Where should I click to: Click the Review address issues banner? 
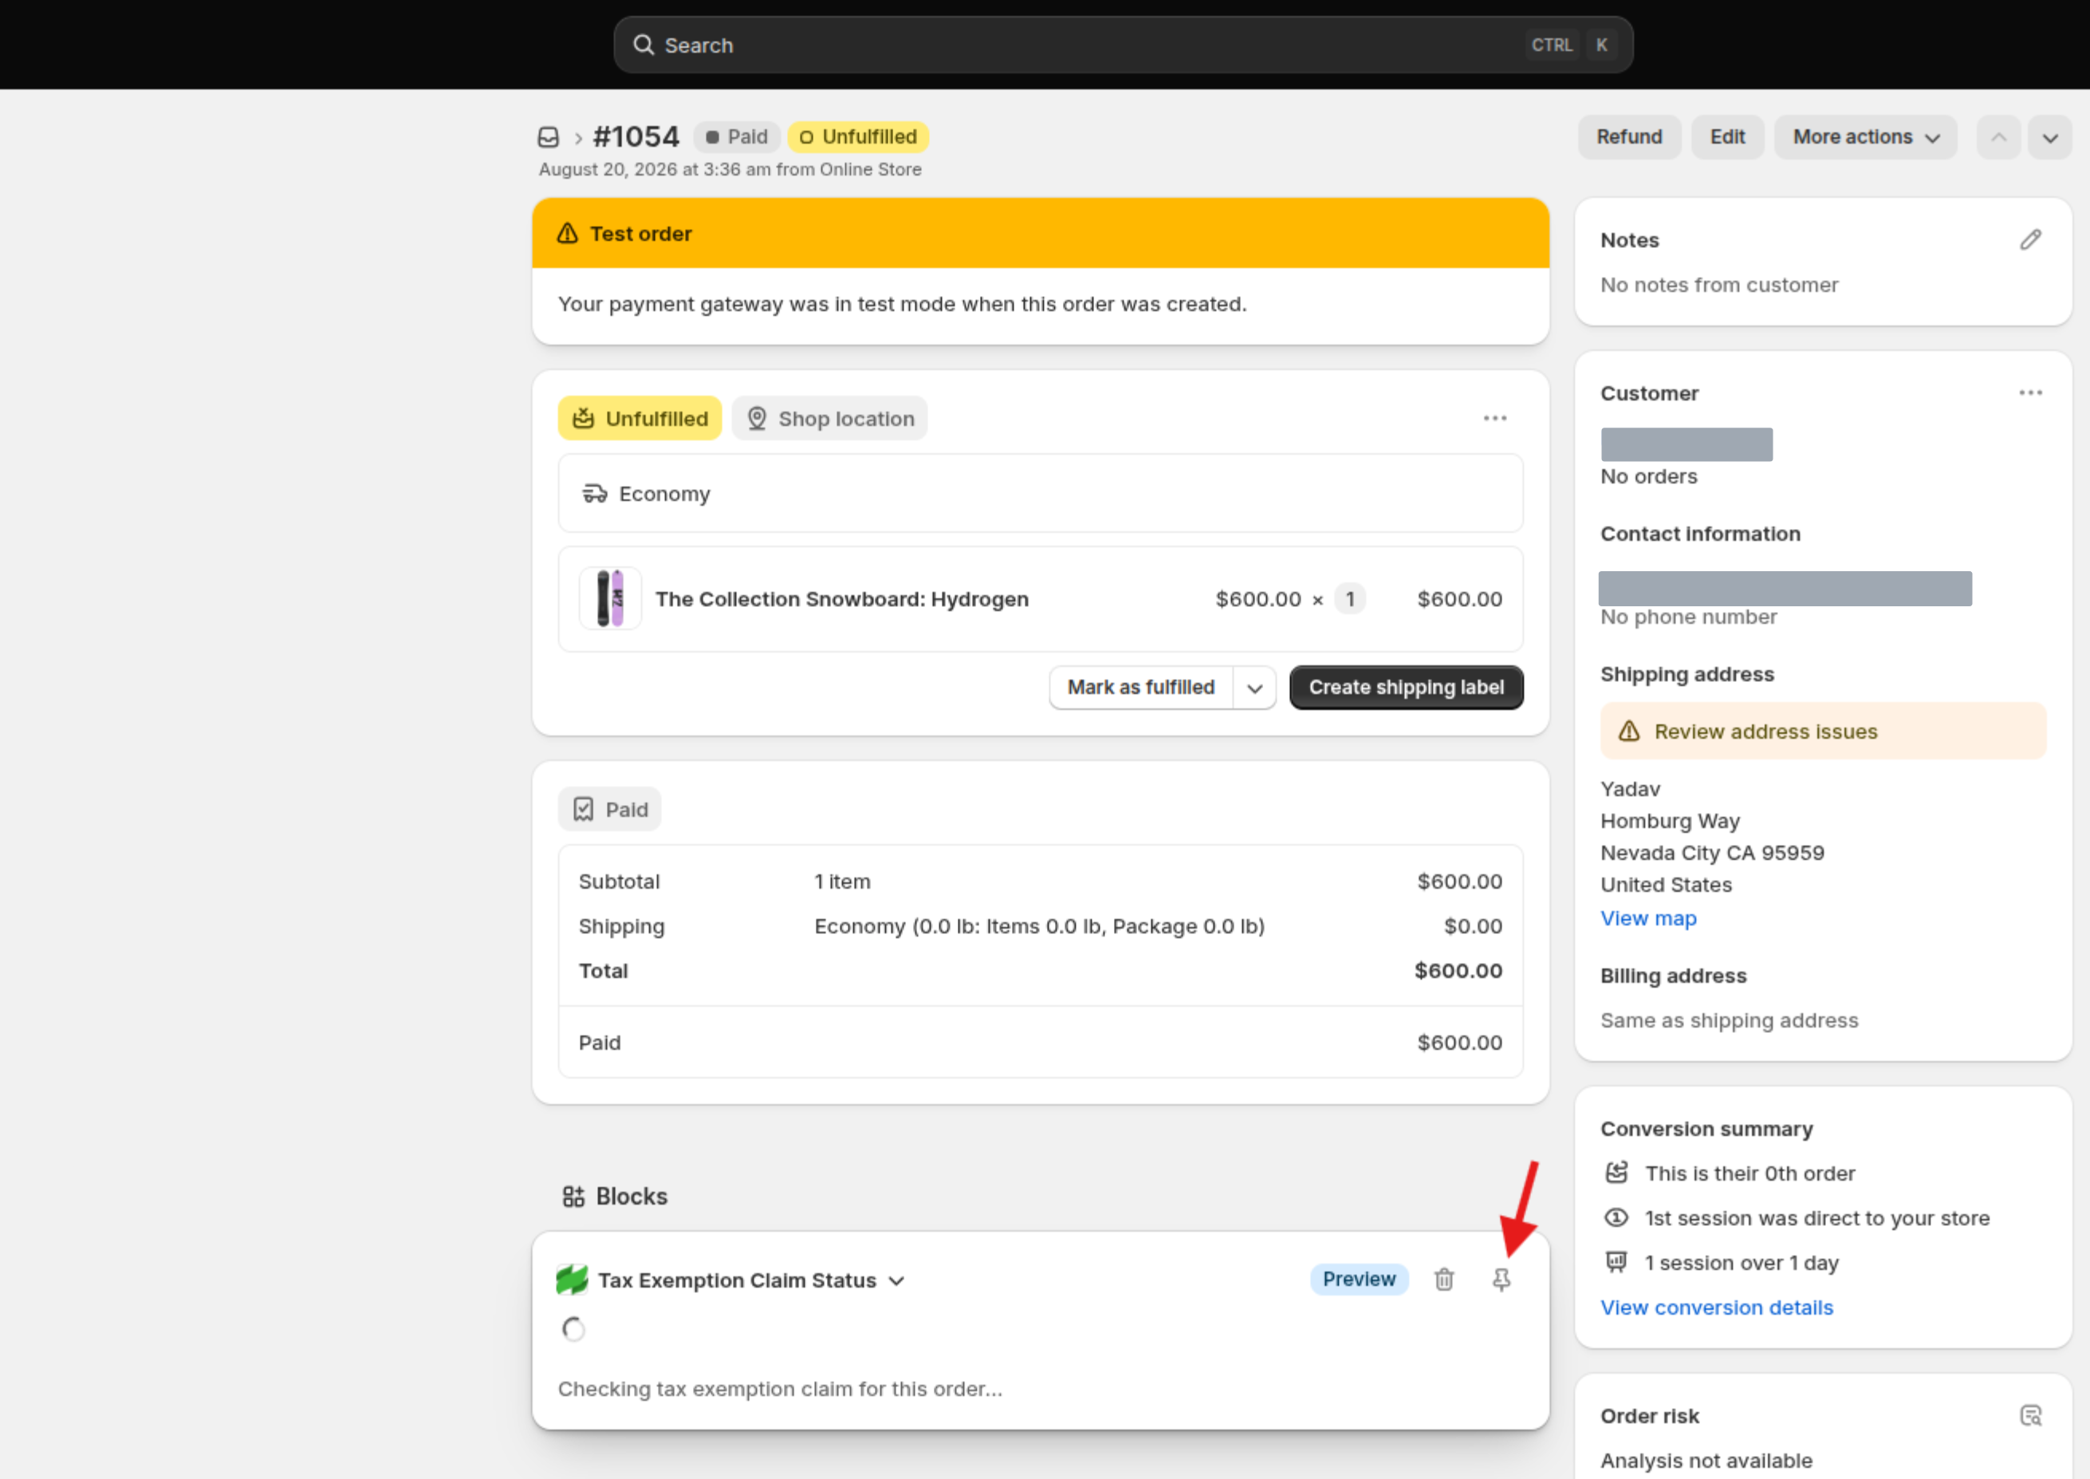(x=1822, y=732)
